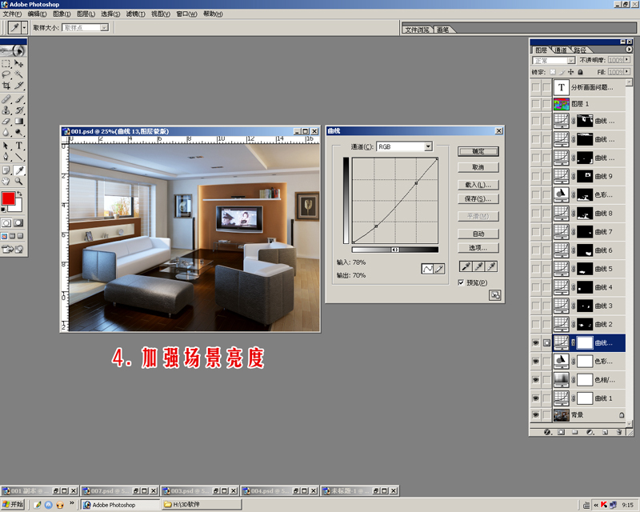Choose the gray point eyedropper in Curves
The image size is (640, 512).
pyautogui.click(x=478, y=266)
